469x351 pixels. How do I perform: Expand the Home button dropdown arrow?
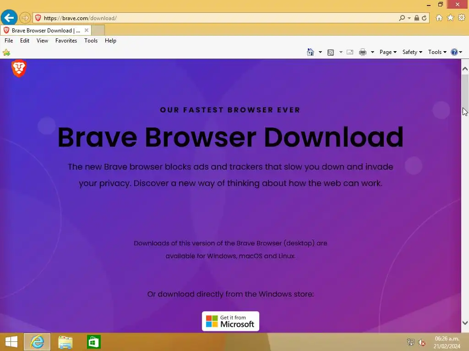(x=320, y=52)
